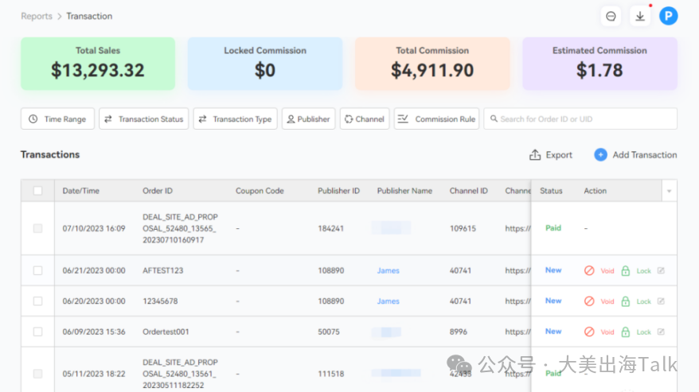
Task: Click the New status in AFTEST123 row
Action: (553, 270)
